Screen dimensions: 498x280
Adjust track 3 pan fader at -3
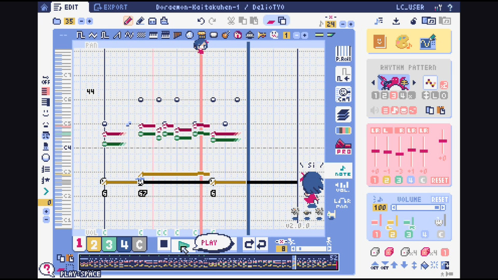399,154
